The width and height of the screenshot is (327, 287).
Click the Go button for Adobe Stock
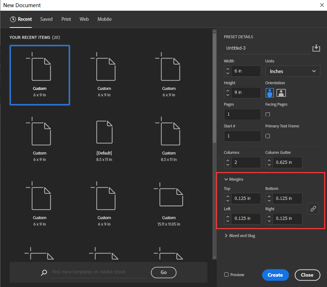pos(163,272)
